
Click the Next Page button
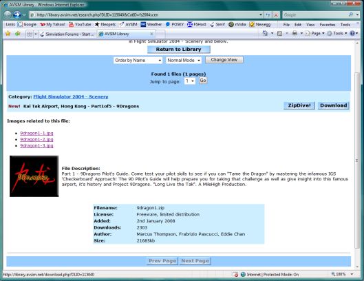tap(195, 261)
